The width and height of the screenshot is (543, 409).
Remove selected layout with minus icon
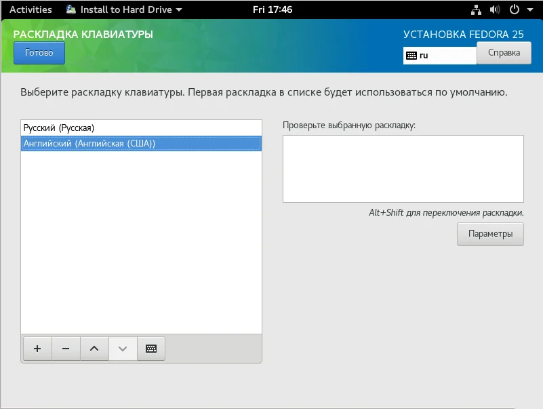[x=66, y=349]
